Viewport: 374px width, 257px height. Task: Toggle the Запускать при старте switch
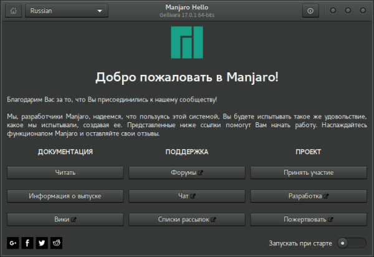[351, 243]
